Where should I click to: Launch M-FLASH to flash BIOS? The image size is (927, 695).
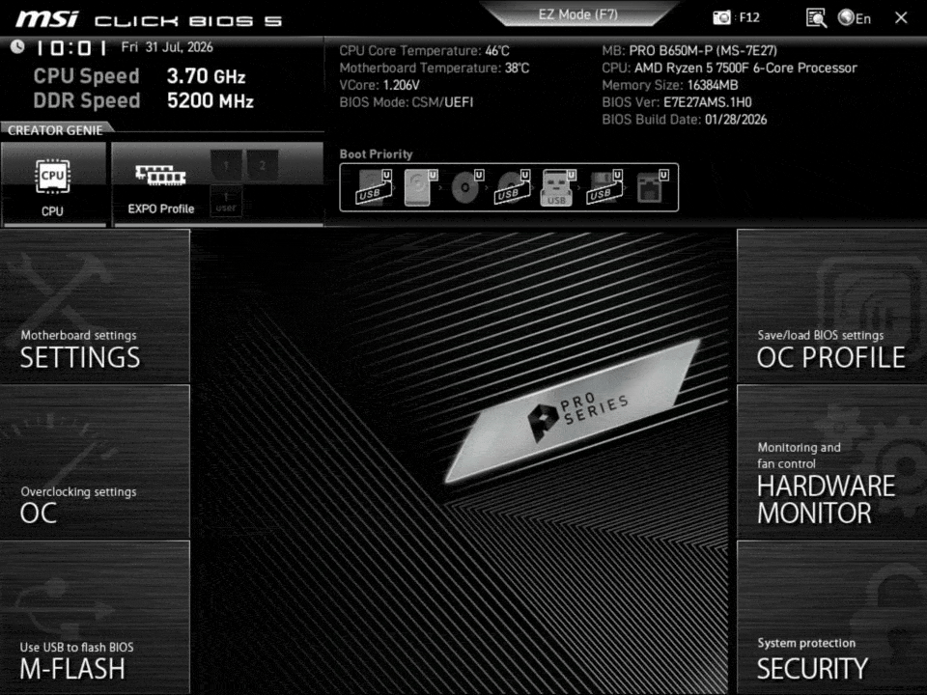(96, 618)
